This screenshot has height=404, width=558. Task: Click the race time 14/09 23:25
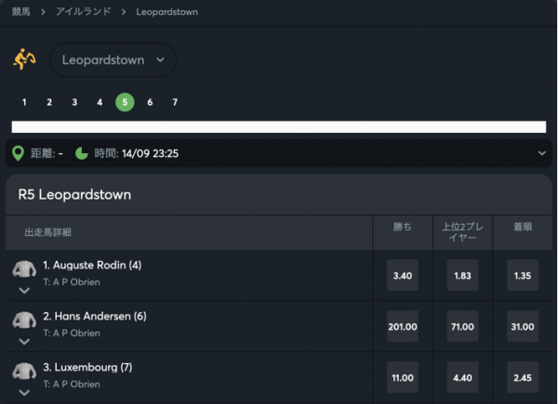(x=150, y=153)
